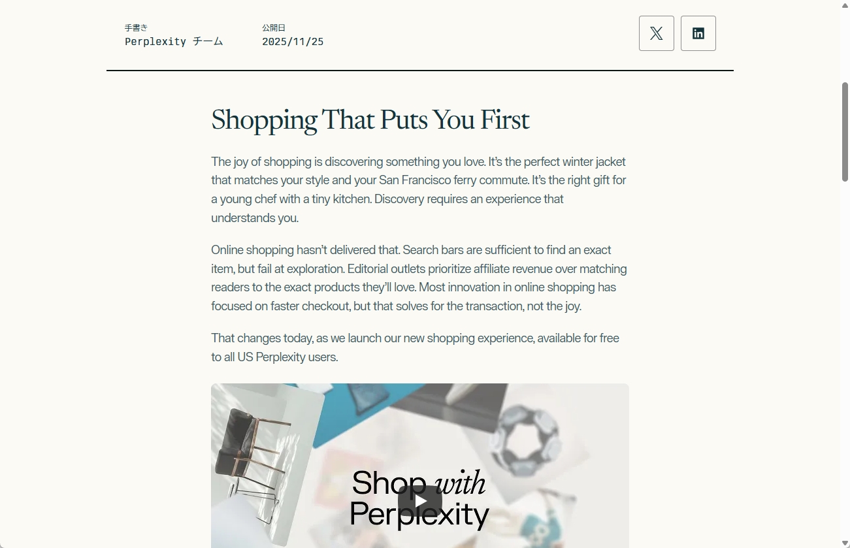Click the scrollbar up arrow
Image resolution: width=850 pixels, height=548 pixels.
tap(845, 5)
